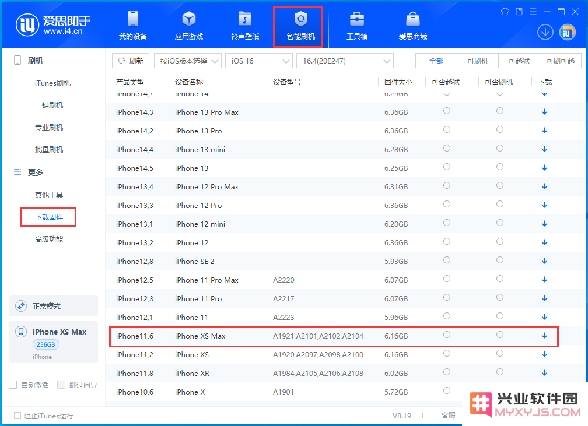Download firmware for iPhone 11
Screen dimensions: 588x426
tap(544, 318)
